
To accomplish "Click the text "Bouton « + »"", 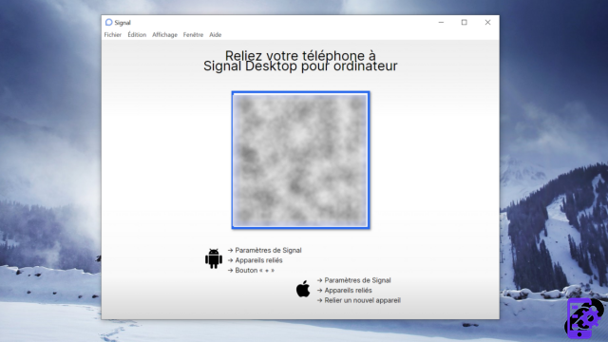I will (255, 270).
